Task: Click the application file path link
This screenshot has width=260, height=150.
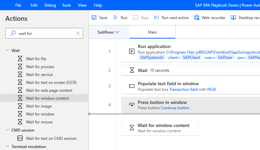Action: pos(213,52)
